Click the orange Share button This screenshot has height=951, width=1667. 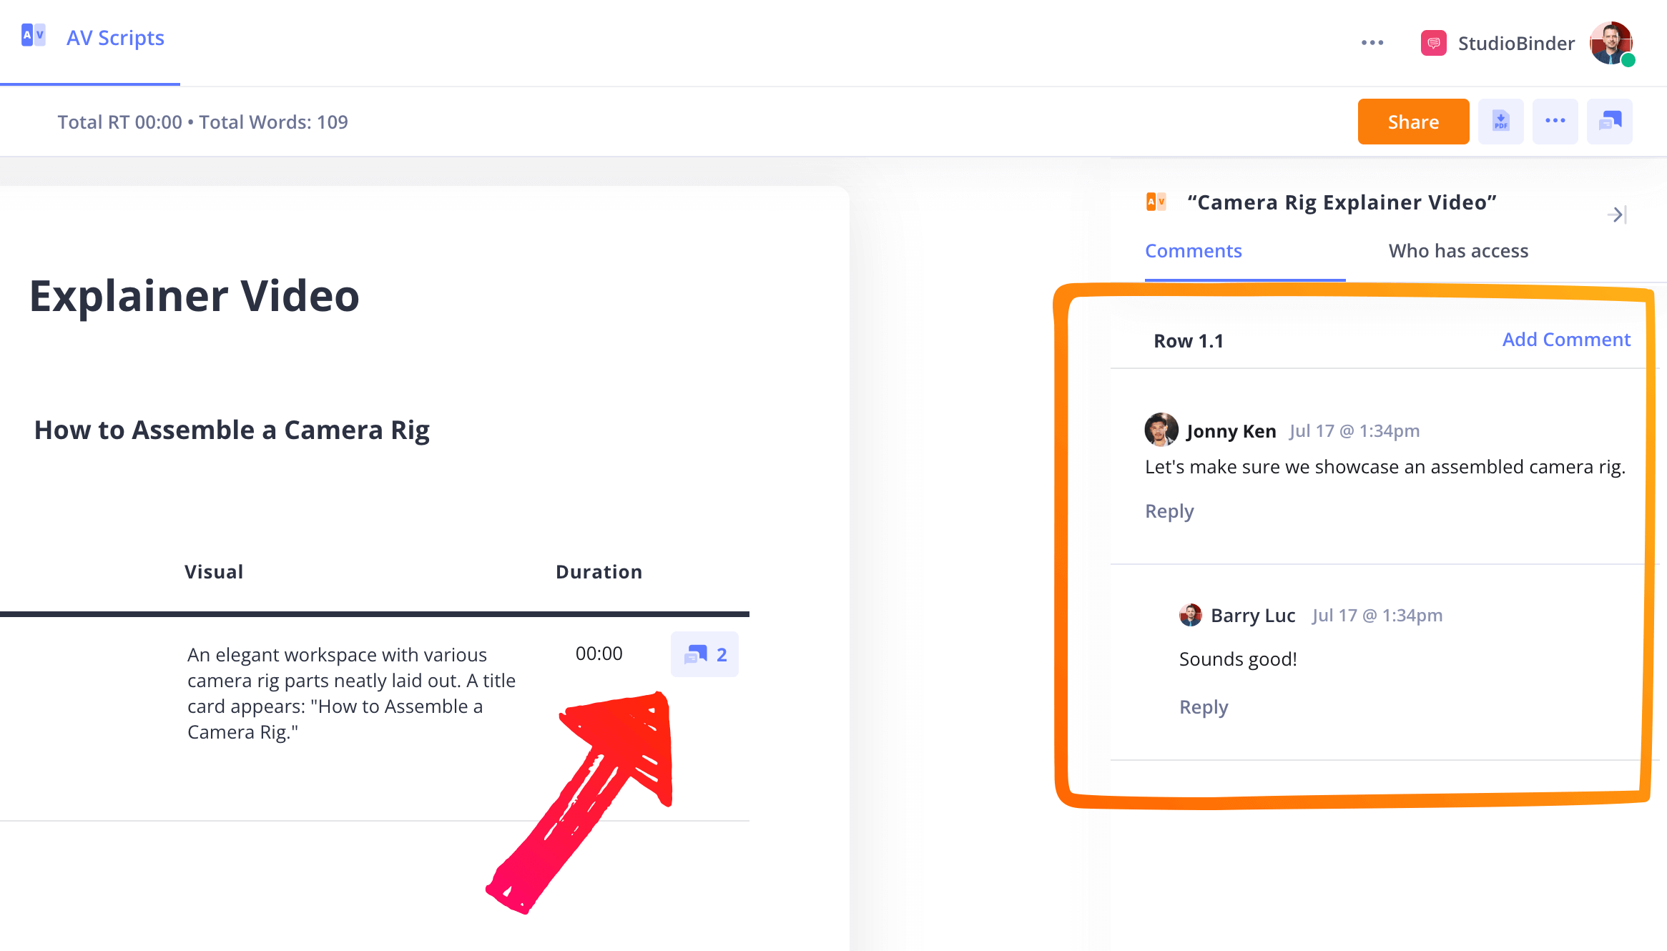point(1413,122)
